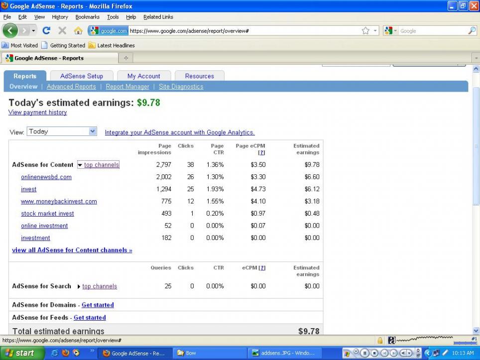Open a new tab with plus icon
Screen dimensions: 480x360
(x=125, y=58)
